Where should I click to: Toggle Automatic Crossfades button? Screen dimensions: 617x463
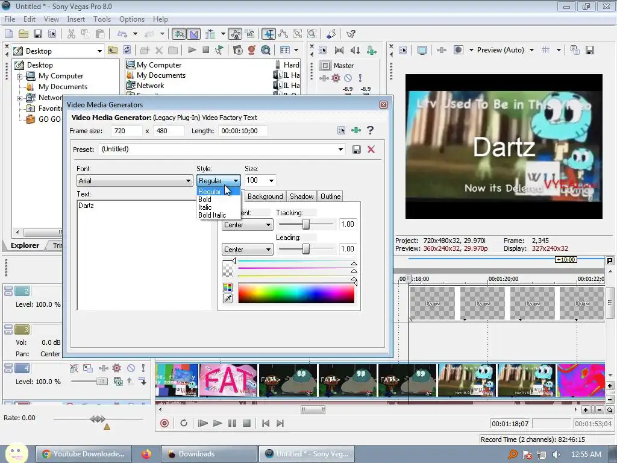pos(193,34)
